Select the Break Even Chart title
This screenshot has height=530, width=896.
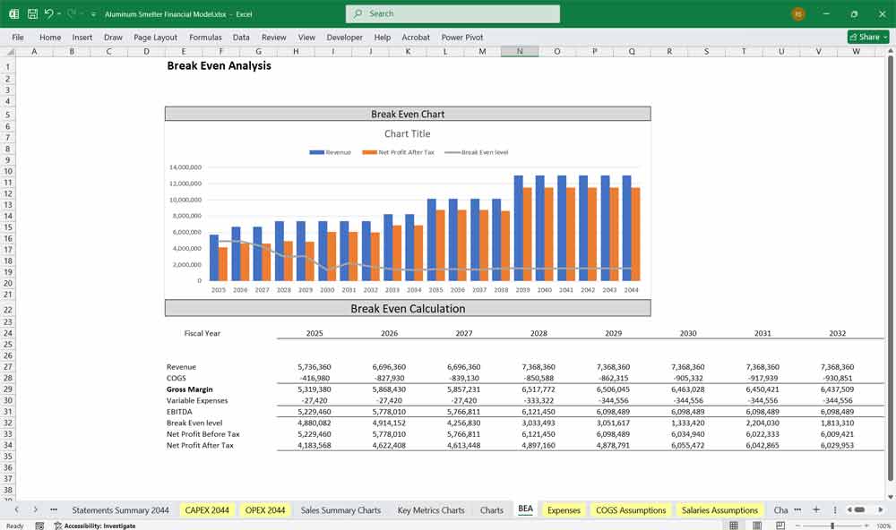pos(408,113)
